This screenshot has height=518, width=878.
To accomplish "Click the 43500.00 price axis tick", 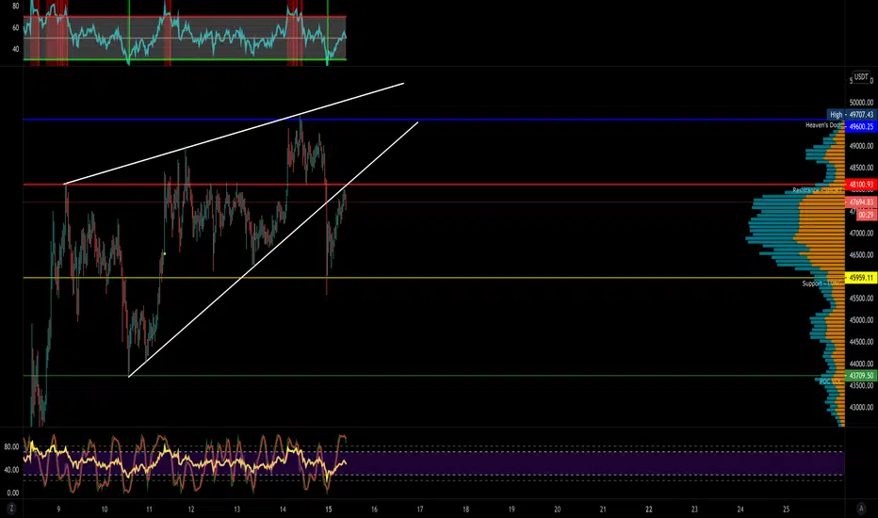I will [861, 386].
